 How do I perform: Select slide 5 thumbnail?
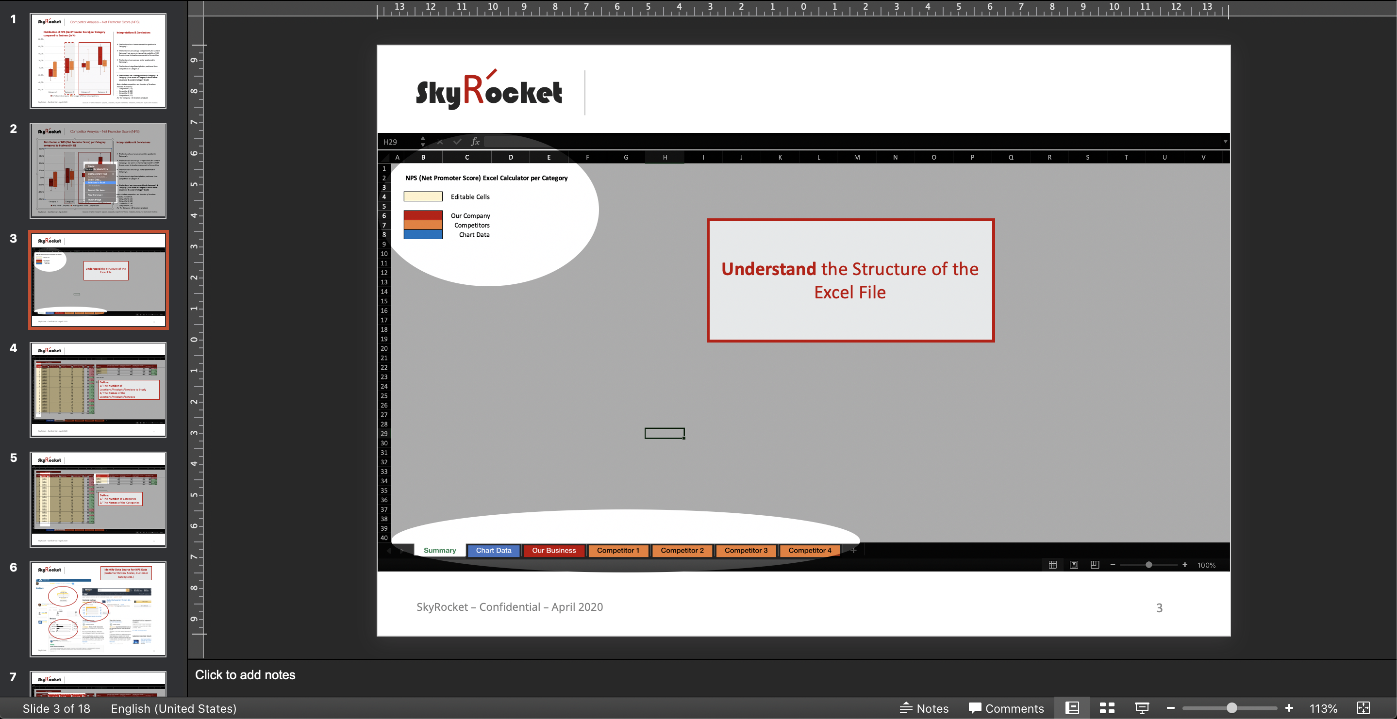(x=98, y=499)
